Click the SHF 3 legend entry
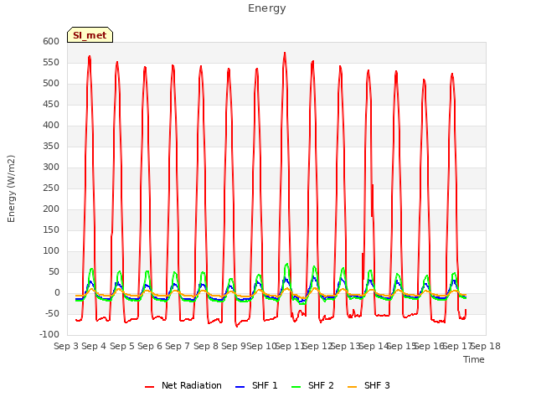The image size is (536, 402). (368, 385)
